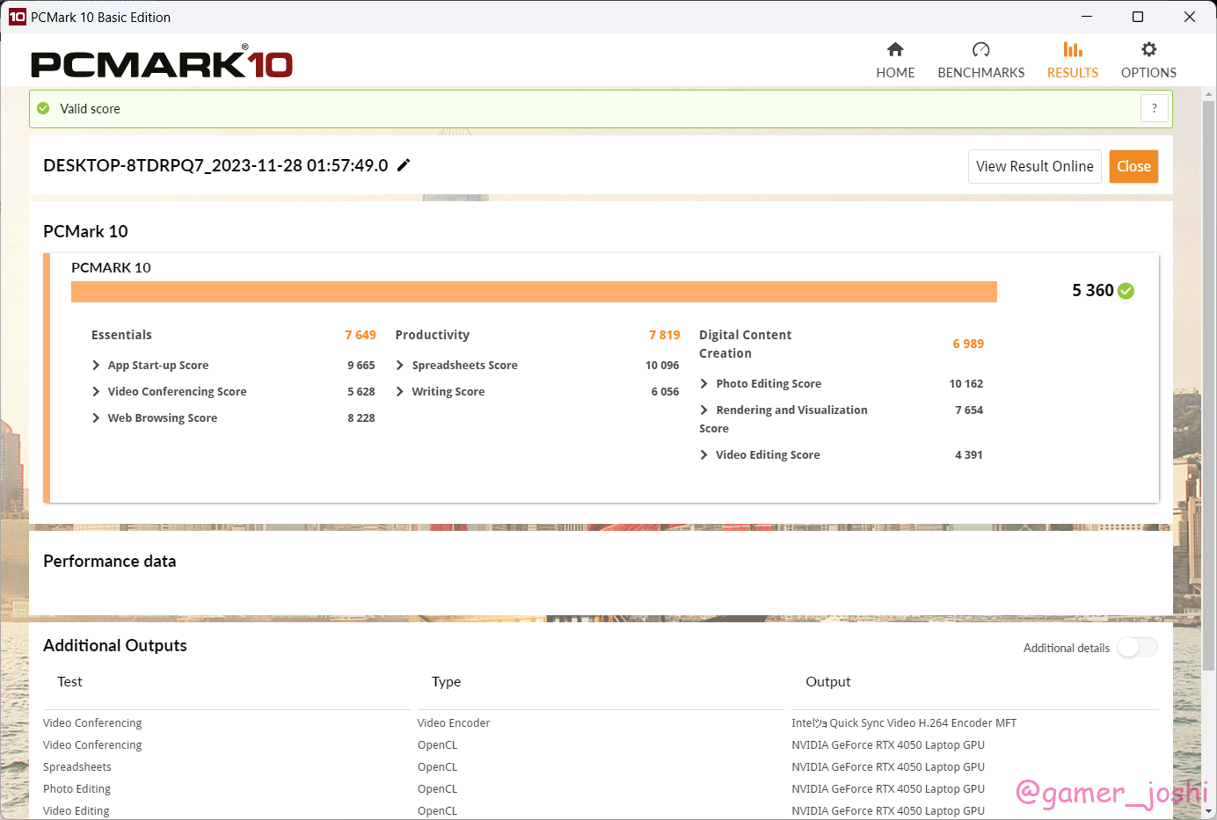Maximize the PCMark 10 window

click(x=1138, y=17)
